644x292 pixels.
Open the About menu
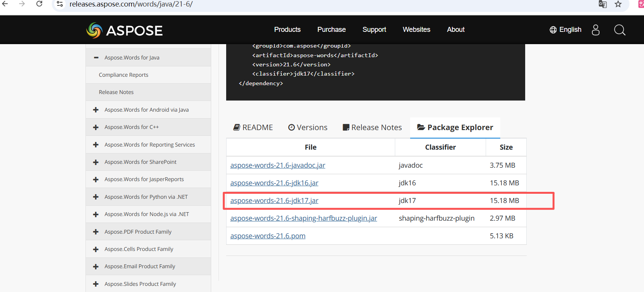(456, 30)
